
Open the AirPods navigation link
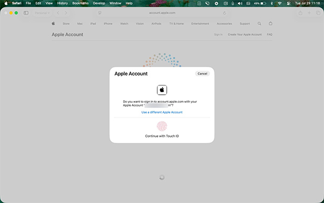tap(156, 24)
